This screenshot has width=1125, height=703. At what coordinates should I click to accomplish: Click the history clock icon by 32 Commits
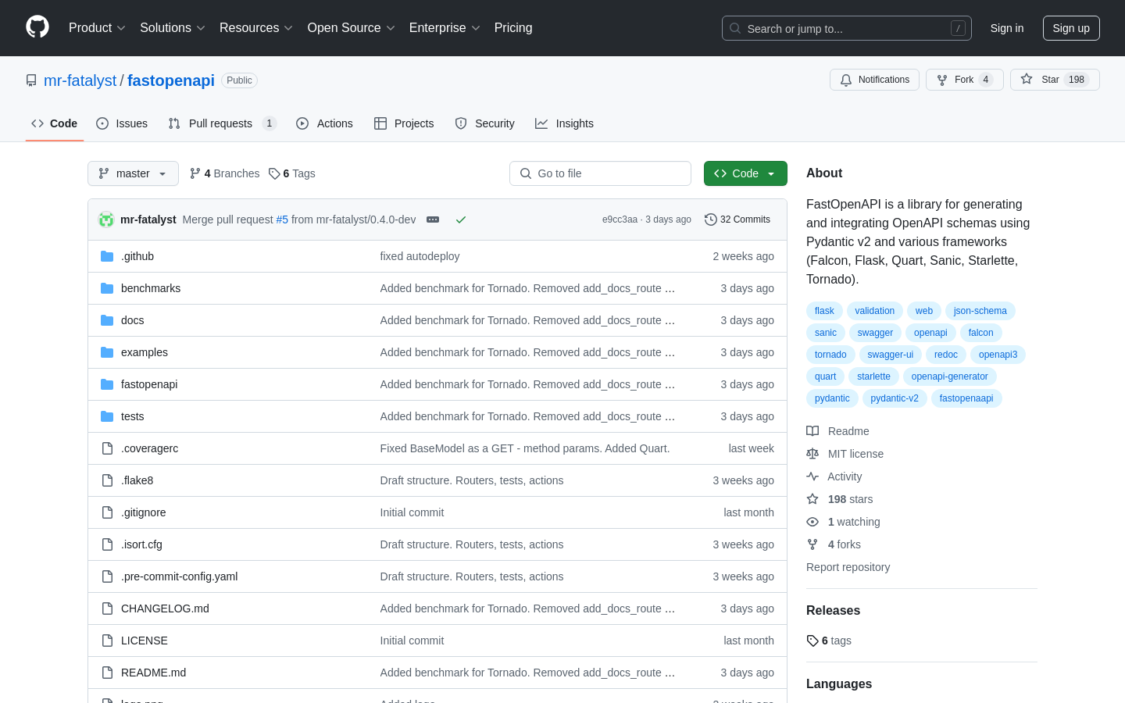point(711,219)
